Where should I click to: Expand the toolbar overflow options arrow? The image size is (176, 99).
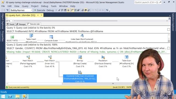click(109, 11)
